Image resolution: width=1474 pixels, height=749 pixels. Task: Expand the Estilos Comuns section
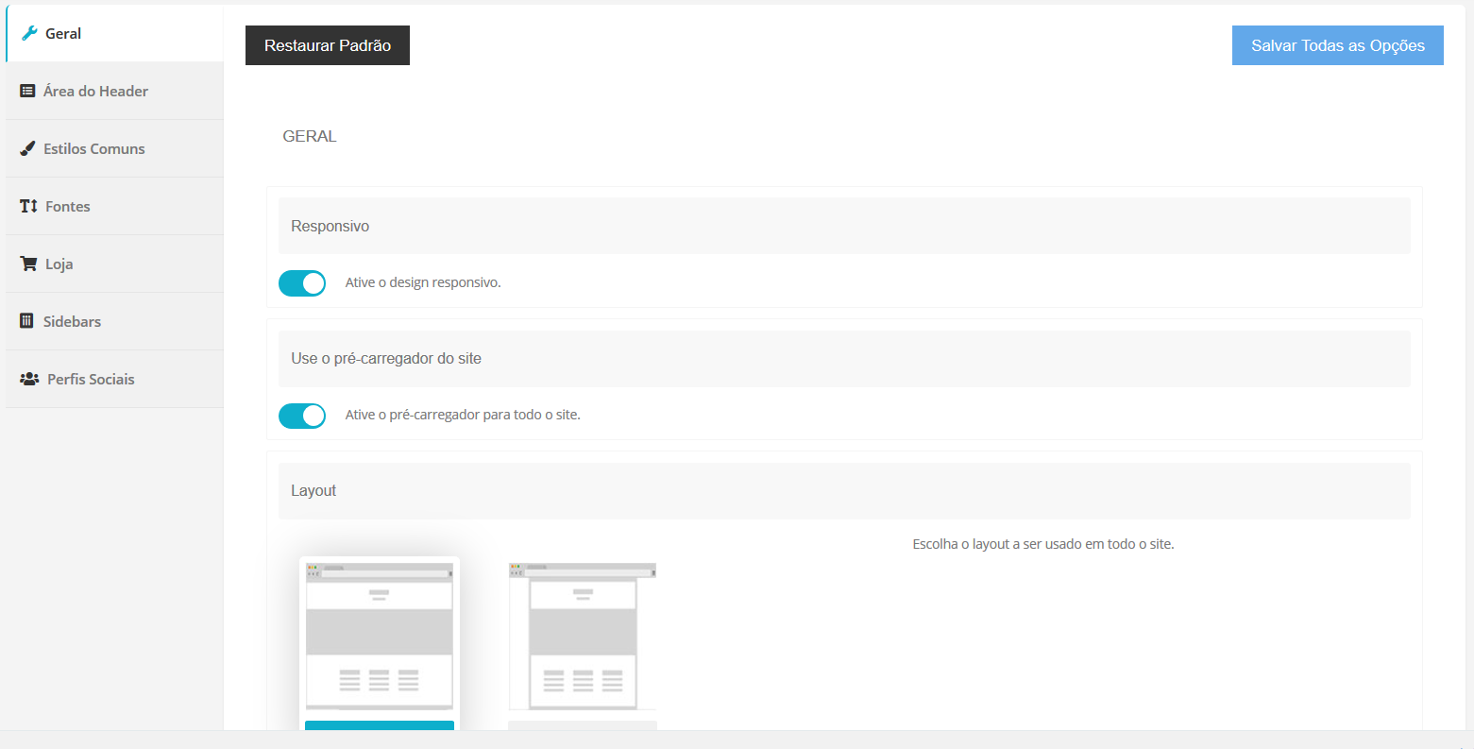(x=94, y=148)
